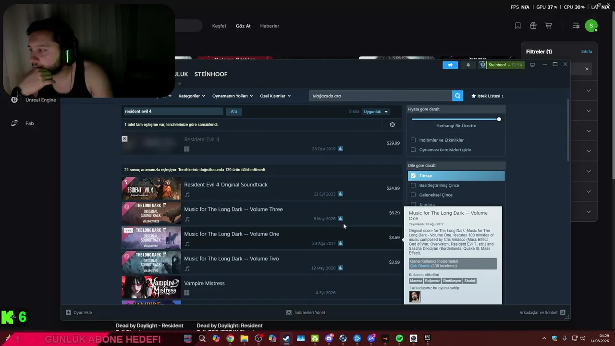Click Sıfırla to reset Epic filters

587,51
